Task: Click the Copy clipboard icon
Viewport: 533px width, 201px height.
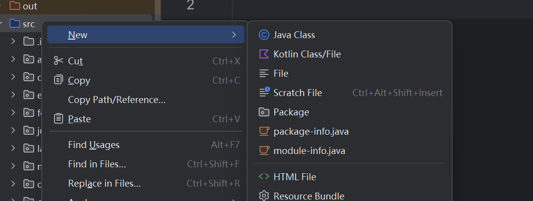Action: coord(59,80)
